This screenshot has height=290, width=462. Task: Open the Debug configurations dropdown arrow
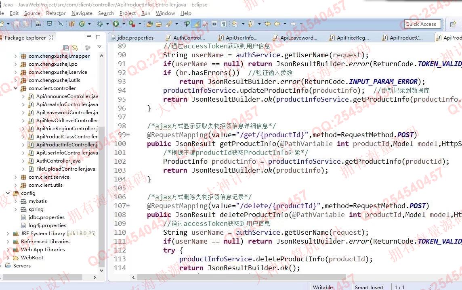tap(107, 24)
